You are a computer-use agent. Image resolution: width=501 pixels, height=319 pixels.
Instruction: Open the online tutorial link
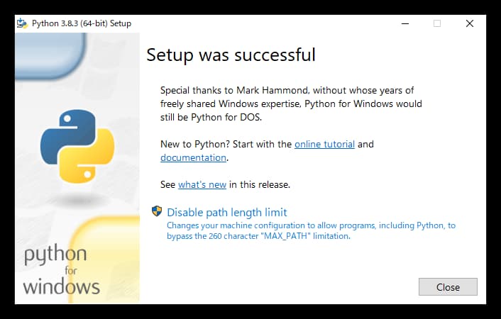coord(324,145)
